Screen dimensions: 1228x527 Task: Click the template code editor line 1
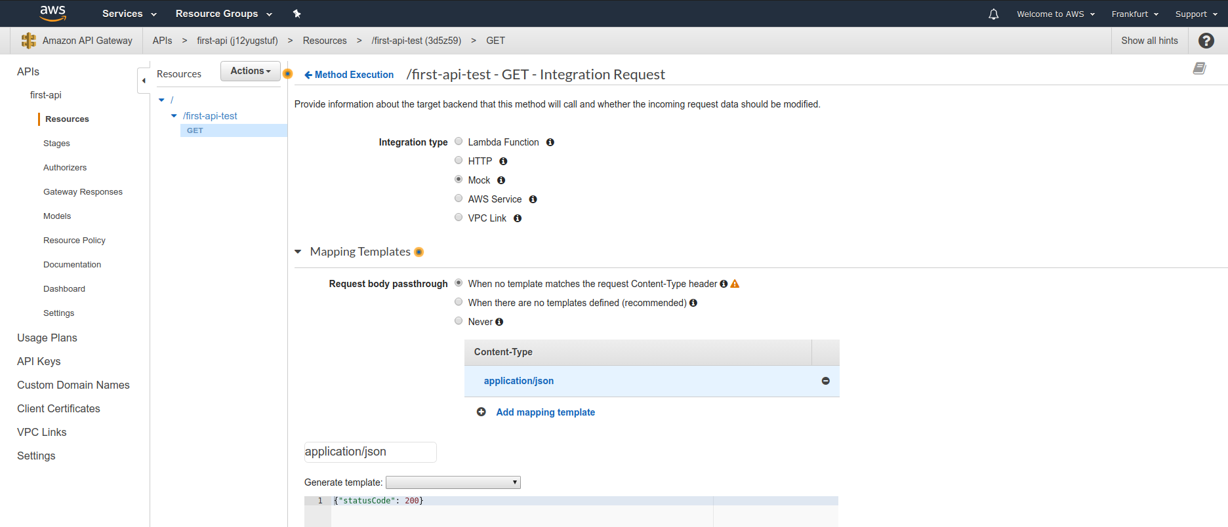coord(584,501)
